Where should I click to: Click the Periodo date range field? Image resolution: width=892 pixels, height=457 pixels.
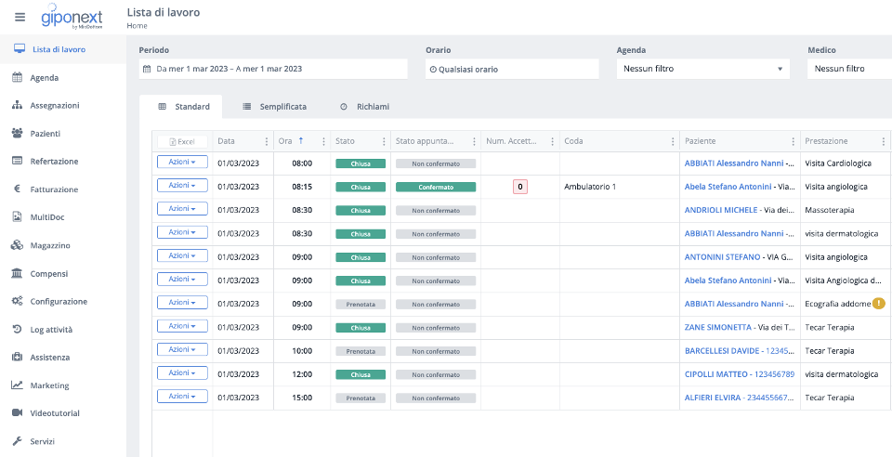273,69
